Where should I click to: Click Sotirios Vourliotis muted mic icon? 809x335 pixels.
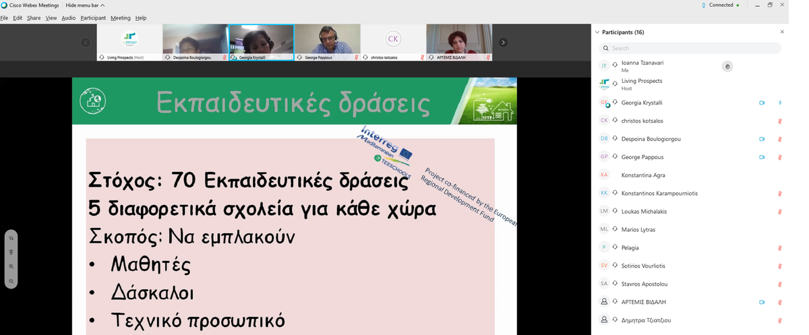pyautogui.click(x=780, y=266)
